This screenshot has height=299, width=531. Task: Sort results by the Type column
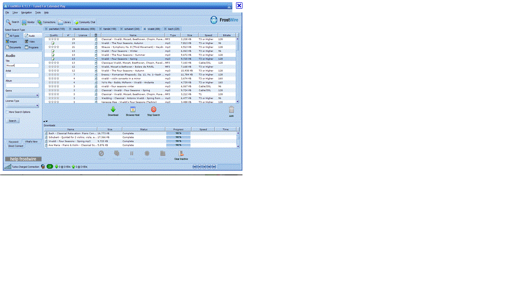173,35
